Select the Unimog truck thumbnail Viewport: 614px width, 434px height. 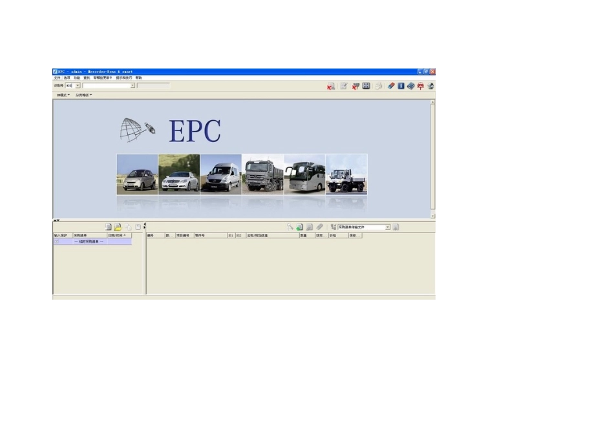point(346,174)
